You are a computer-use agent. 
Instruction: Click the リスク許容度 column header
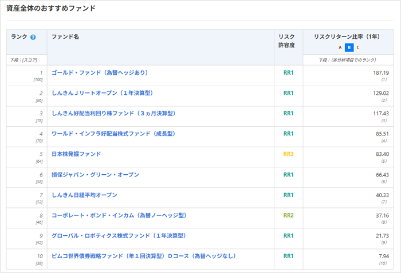286,41
